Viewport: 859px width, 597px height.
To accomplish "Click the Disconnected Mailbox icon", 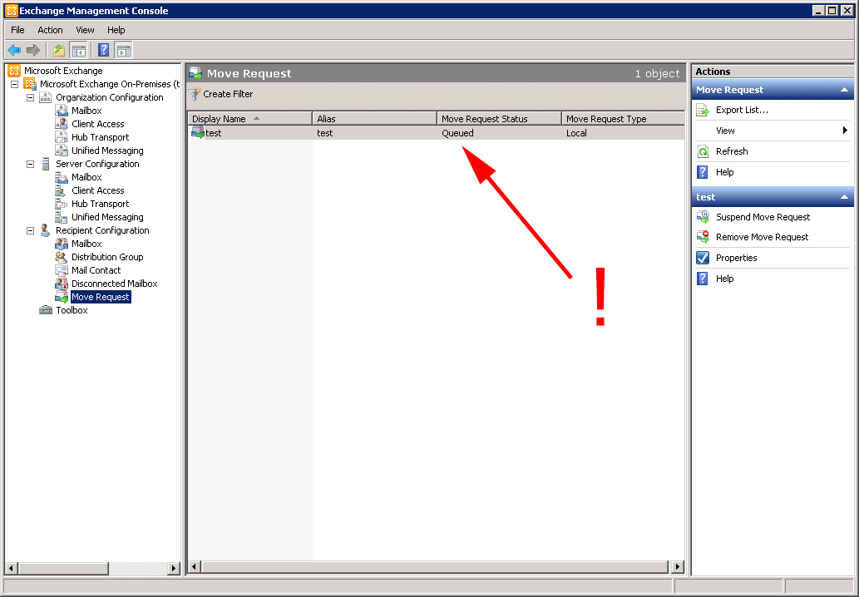I will coord(62,284).
